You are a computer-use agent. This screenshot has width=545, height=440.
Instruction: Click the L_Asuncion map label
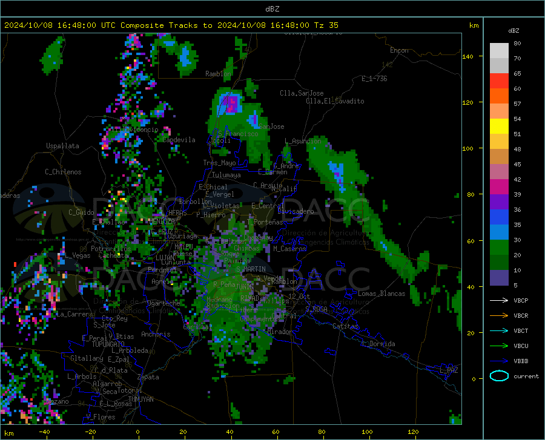pos(303,140)
